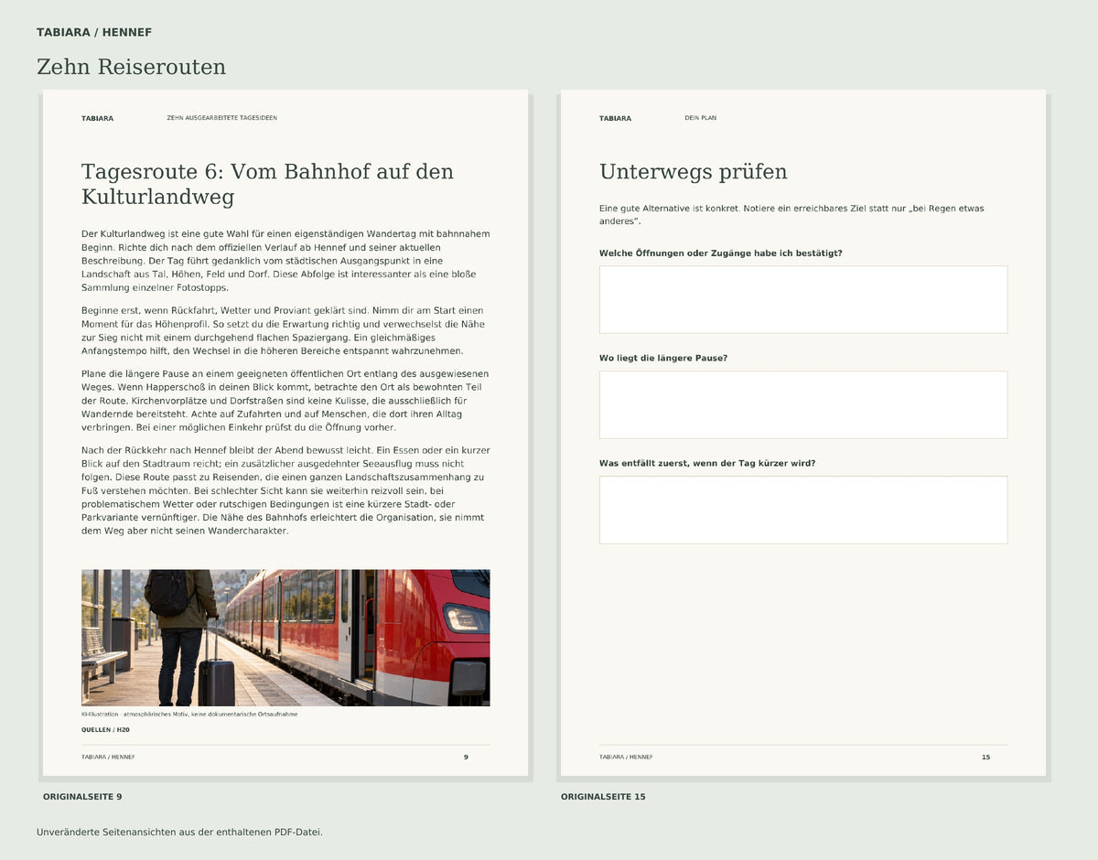Image resolution: width=1098 pixels, height=860 pixels.
Task: Click the question 'Was entfällt zuerst, wenn der Tag kürzer wird?'
Action: coord(707,463)
